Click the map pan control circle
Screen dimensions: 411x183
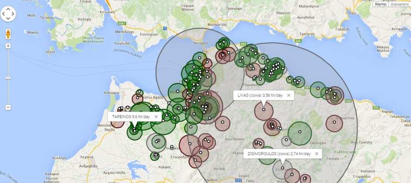click(x=8, y=13)
